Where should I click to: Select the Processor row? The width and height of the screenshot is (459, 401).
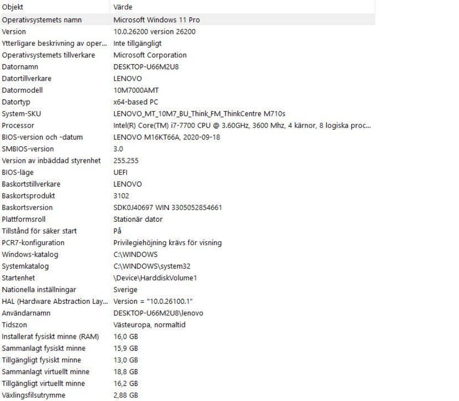click(x=187, y=125)
